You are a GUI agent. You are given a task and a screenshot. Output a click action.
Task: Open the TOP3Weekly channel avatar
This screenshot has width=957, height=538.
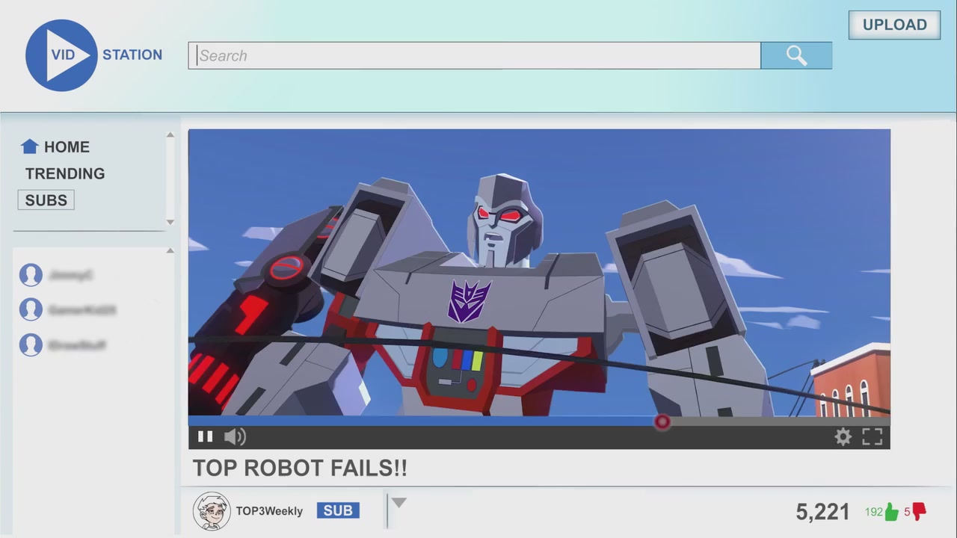pos(212,511)
